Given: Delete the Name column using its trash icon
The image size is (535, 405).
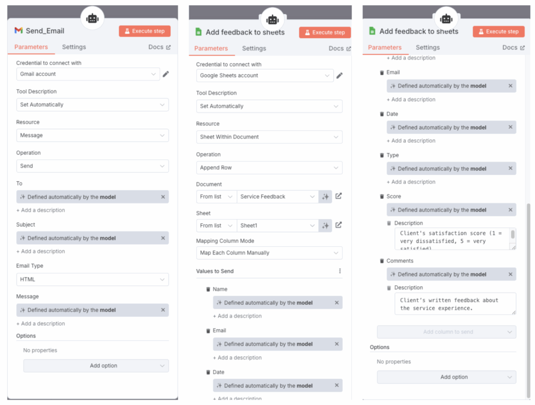Looking at the screenshot, I should pyautogui.click(x=208, y=289).
